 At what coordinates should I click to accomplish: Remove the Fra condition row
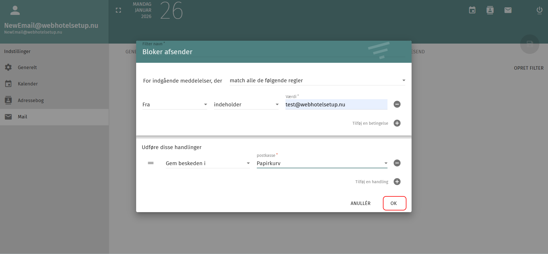(397, 104)
